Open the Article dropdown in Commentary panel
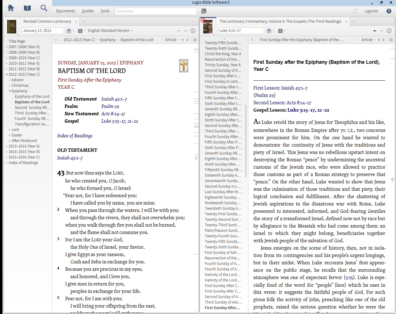The width and height of the screenshot is (396, 314). [368, 40]
